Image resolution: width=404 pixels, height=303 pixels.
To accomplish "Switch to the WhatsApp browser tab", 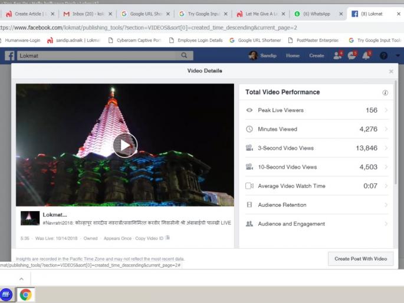I will point(318,14).
